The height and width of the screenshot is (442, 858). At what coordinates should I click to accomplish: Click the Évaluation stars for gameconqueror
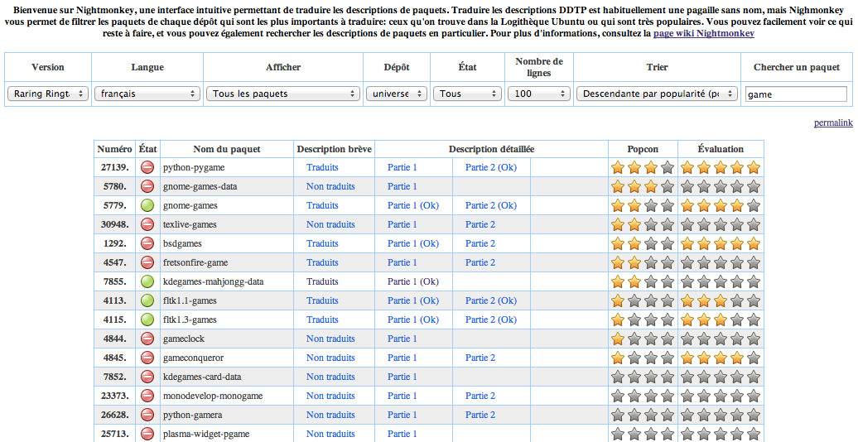721,358
